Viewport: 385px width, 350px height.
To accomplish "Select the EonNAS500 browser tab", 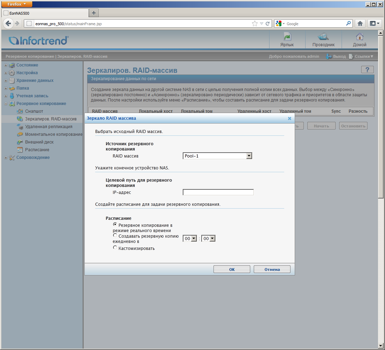I will 45,13.
